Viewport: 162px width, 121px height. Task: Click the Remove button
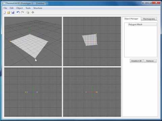coord(150,61)
